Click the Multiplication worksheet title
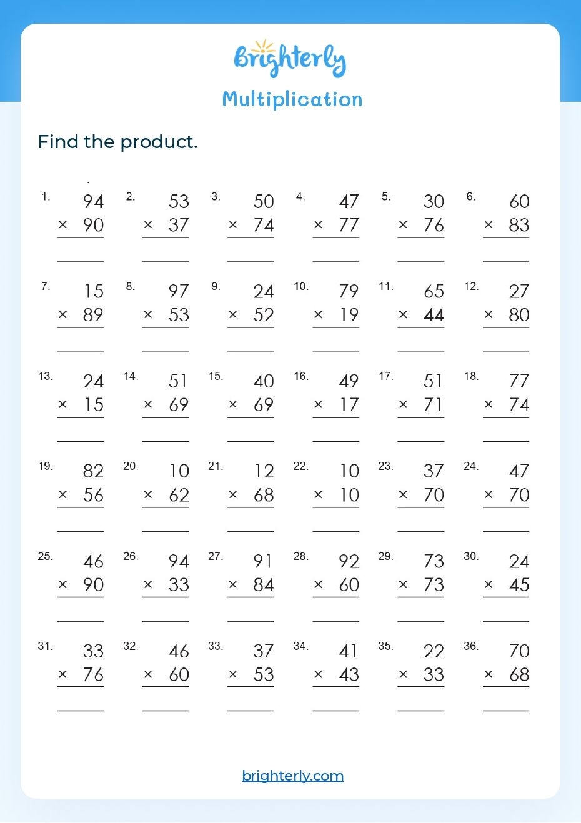The width and height of the screenshot is (581, 823). (x=292, y=99)
